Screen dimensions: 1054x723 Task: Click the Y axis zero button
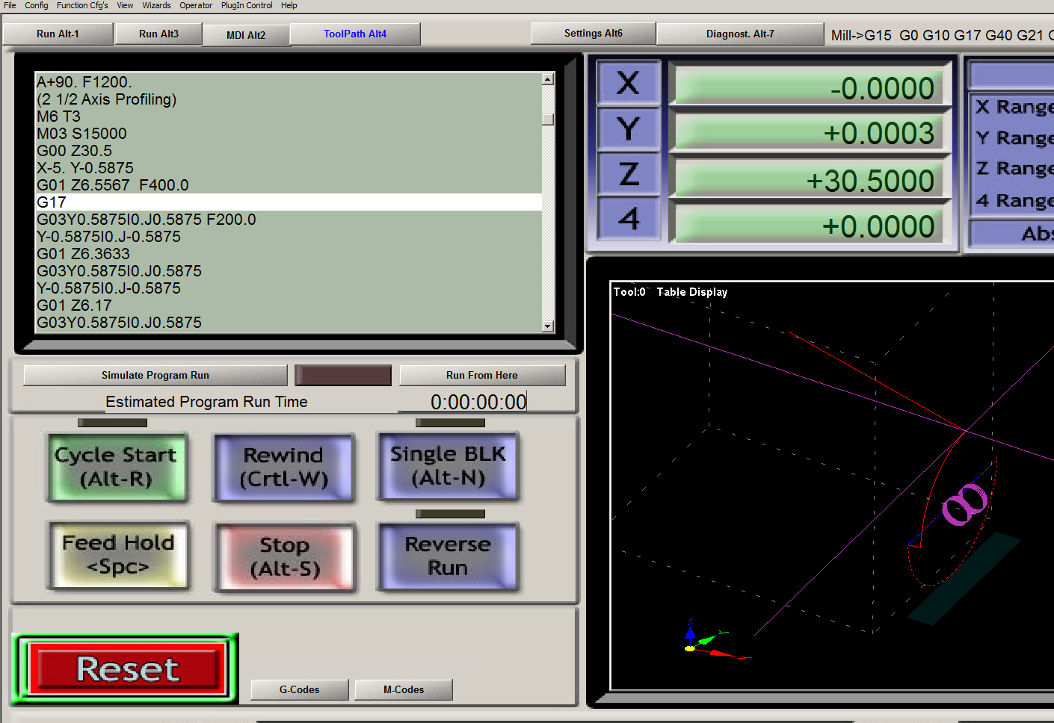(628, 129)
